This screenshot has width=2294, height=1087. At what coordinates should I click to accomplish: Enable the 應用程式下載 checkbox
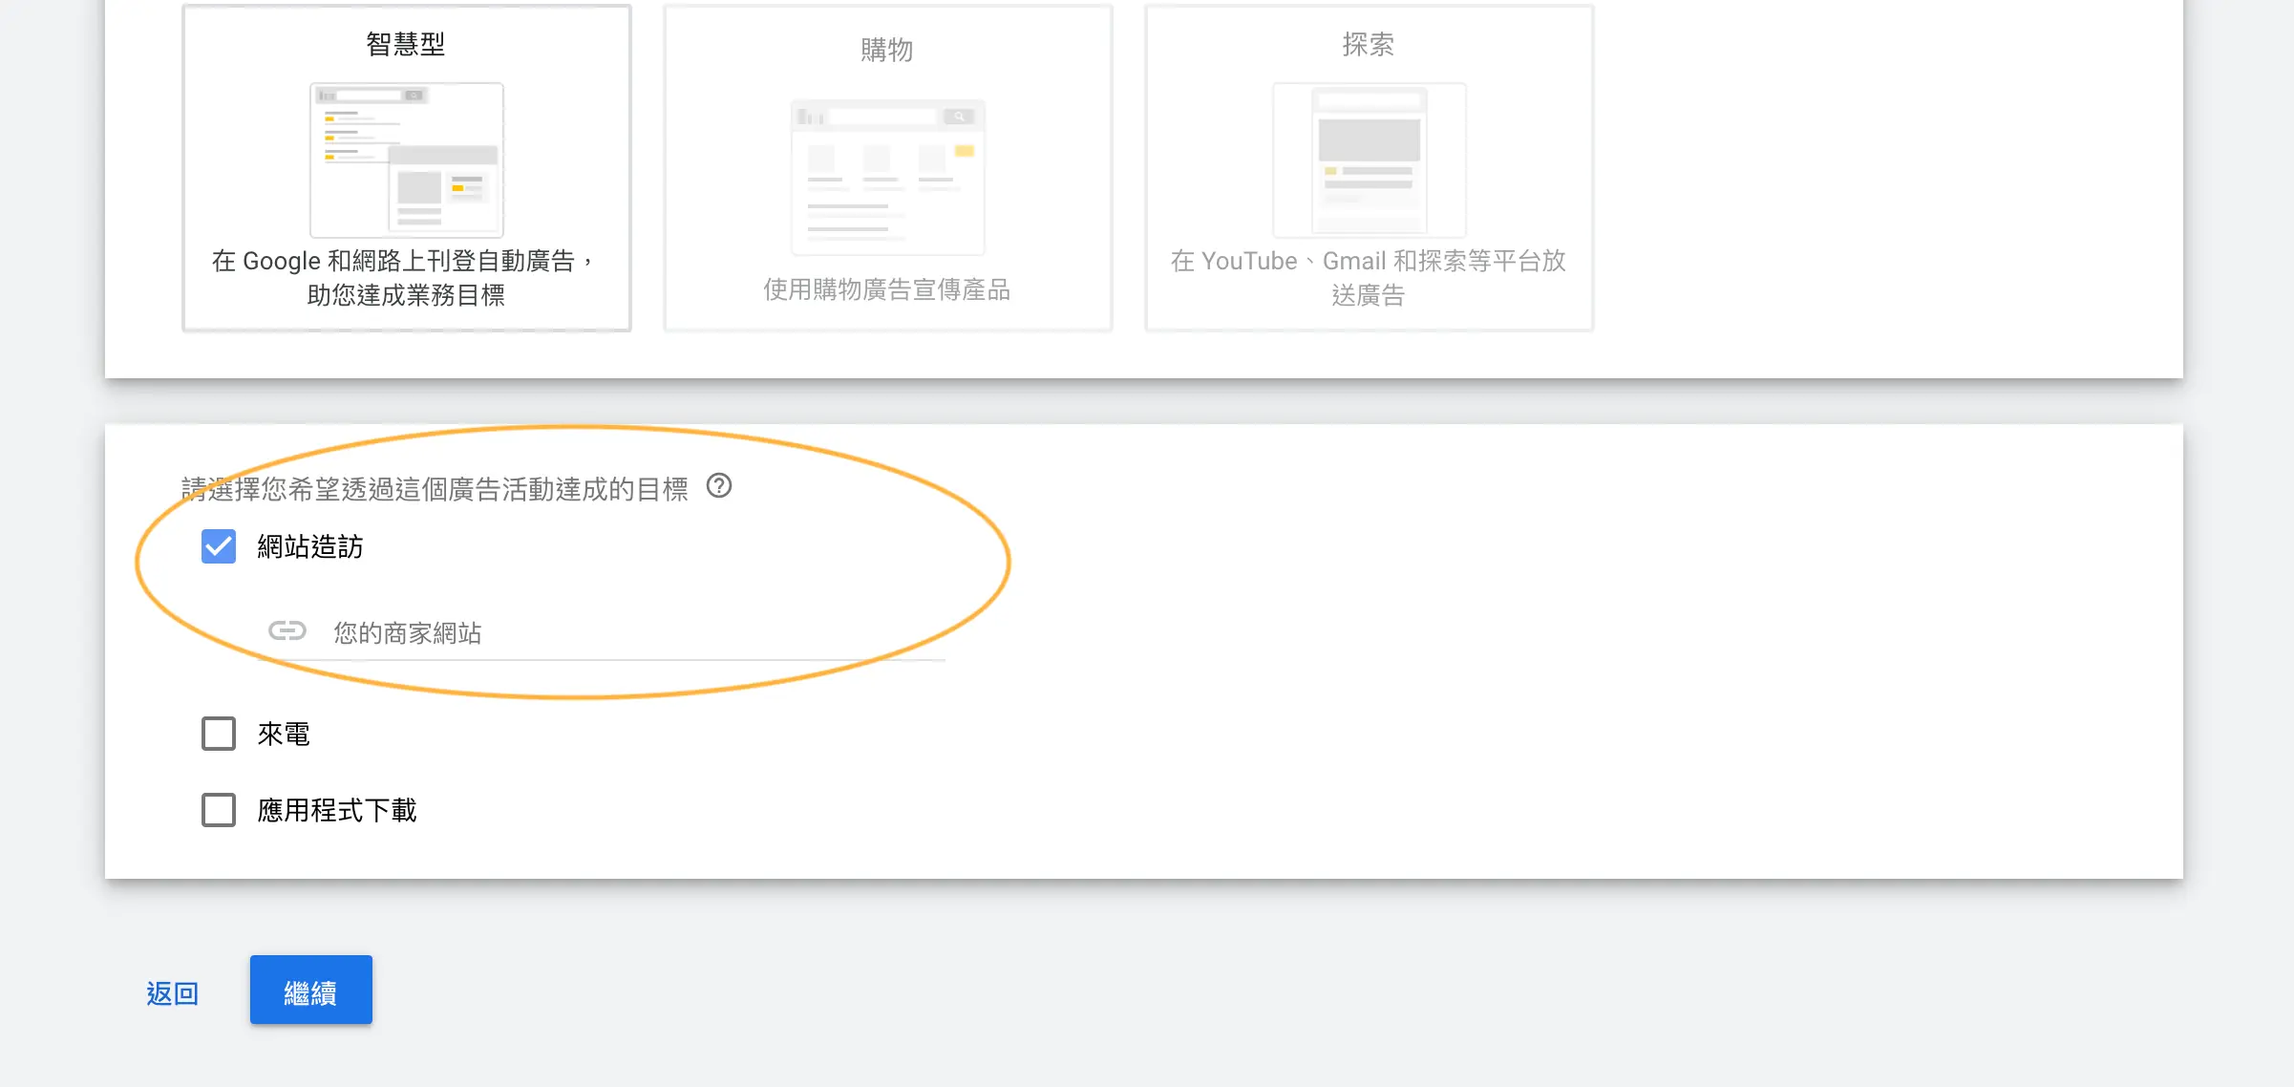tap(219, 811)
